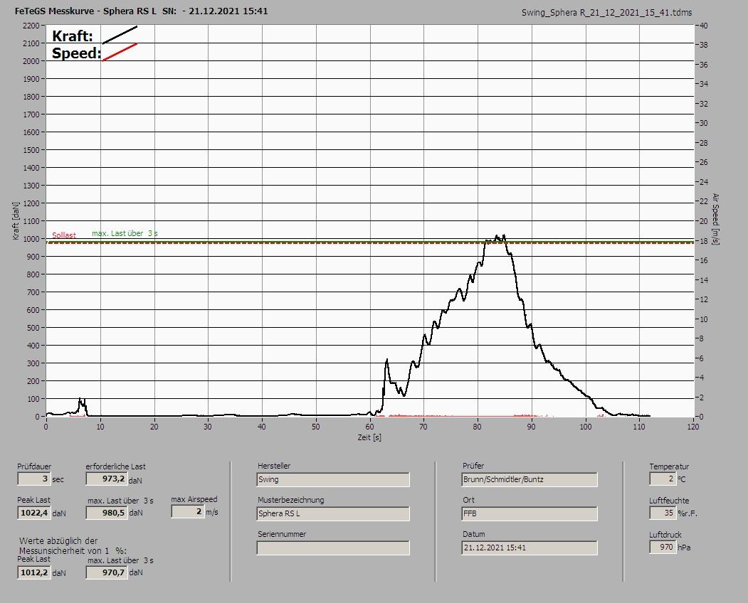Click the empty Seriennummer field
The image size is (748, 603).
[333, 548]
